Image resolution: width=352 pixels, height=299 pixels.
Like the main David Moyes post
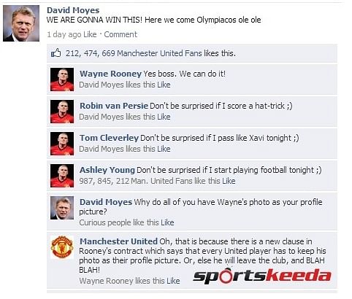[x=90, y=34]
